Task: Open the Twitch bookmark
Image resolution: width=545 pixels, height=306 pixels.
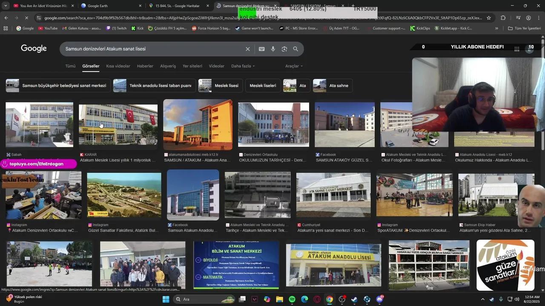Action: coord(116,28)
